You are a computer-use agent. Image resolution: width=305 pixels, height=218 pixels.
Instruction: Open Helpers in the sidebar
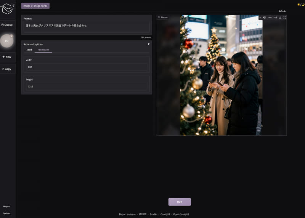click(7, 206)
